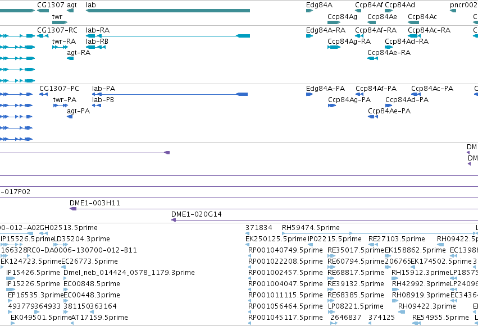Select the RE54955.5prime EST label
Image resolution: width=478 pixels, height=326 pixels.
[440, 318]
